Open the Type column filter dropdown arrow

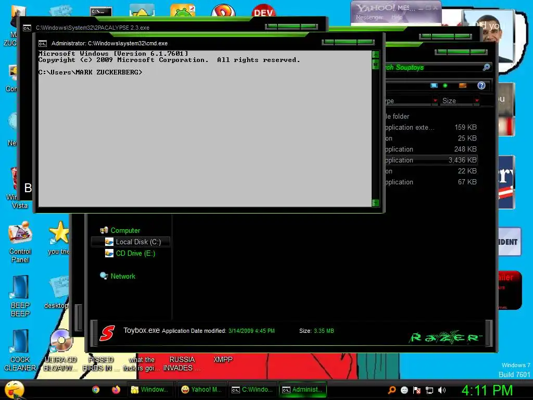pos(435,101)
